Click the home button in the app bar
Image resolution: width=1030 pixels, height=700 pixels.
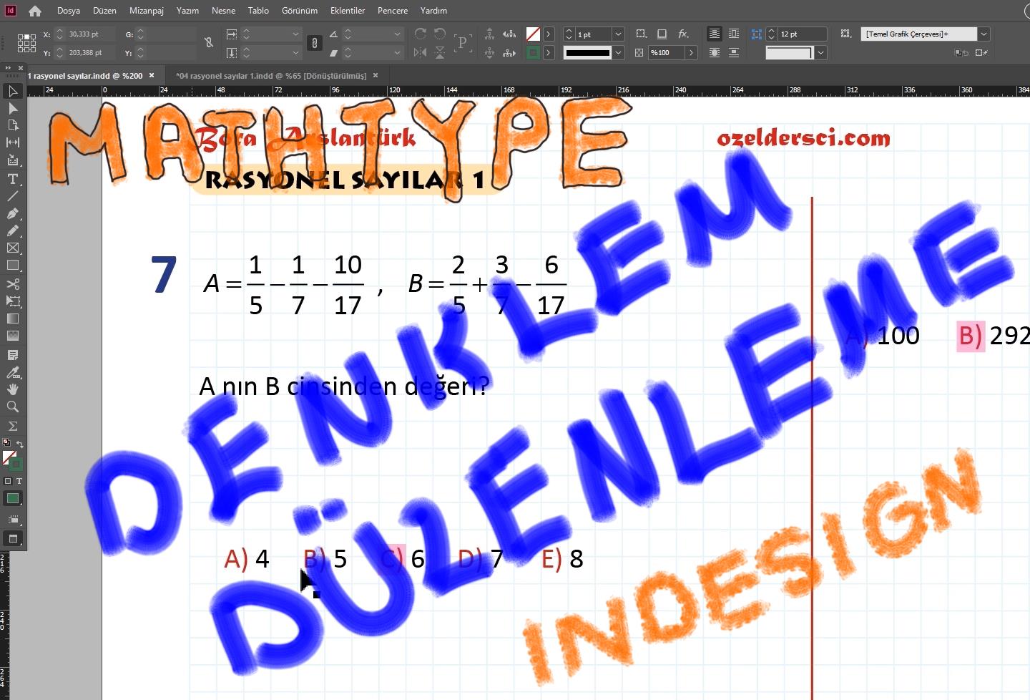coord(34,11)
